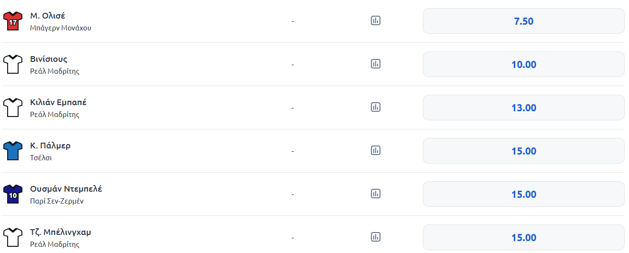Select the 10.00 odds for Βινίσιους
The height and width of the screenshot is (253, 629).
pos(523,64)
